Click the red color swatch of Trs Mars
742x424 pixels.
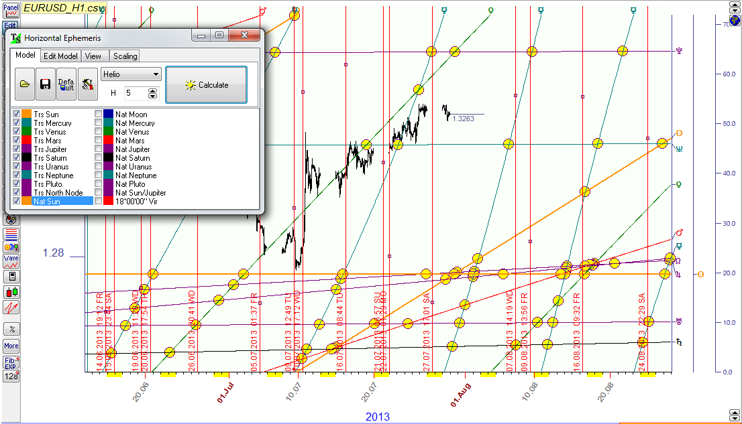[27, 141]
